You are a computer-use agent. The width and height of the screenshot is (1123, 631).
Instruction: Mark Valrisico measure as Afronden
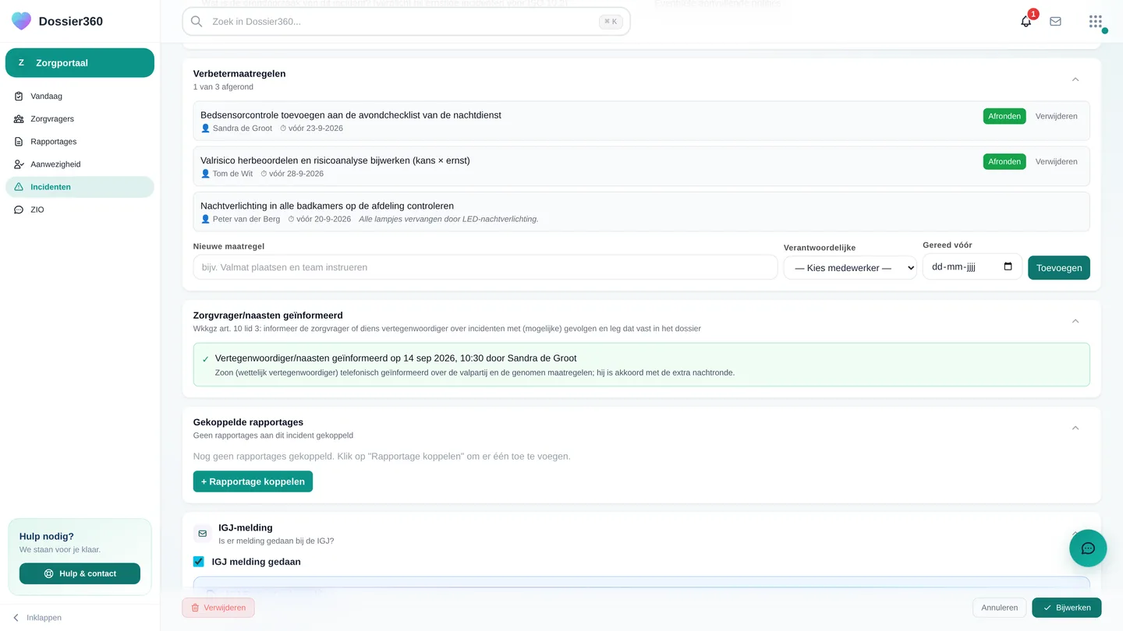(x=1004, y=162)
